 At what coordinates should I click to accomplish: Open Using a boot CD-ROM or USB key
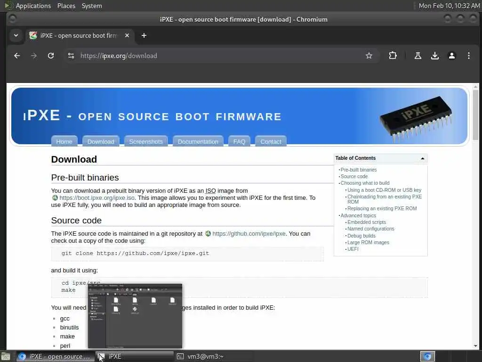(384, 190)
